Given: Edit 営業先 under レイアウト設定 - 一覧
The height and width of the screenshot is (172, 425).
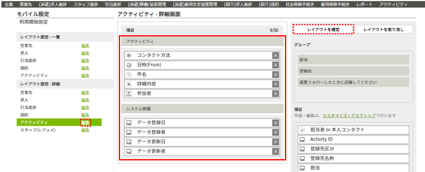Looking at the screenshot, I should point(85,46).
